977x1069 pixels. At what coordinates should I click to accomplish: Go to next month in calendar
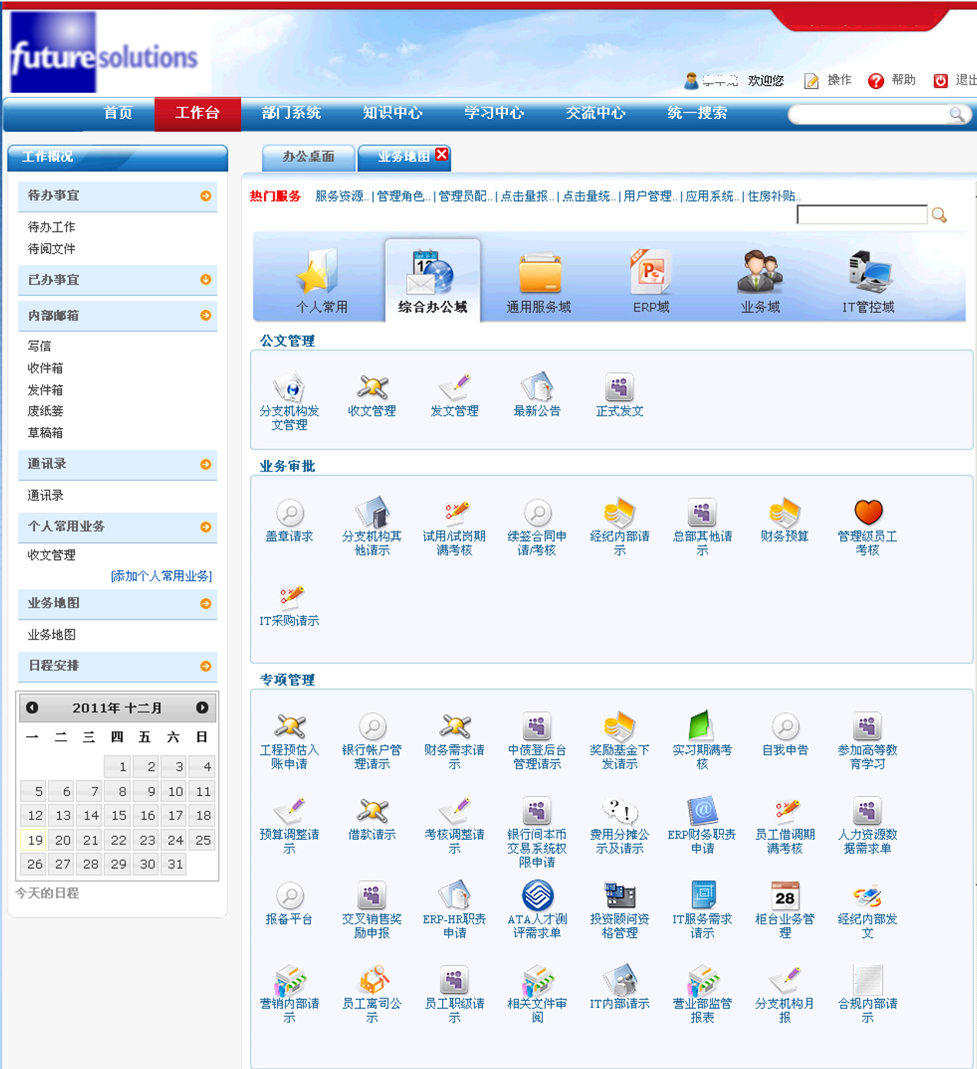[x=202, y=708]
